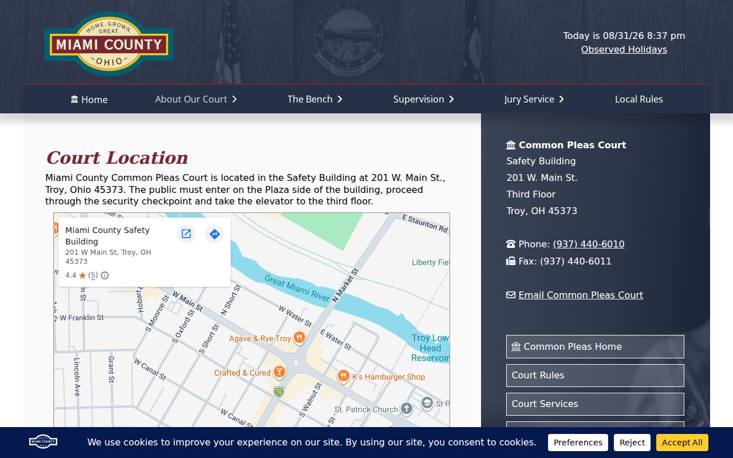Screen dimensions: 733x458
Task: Click the Liberty Field label on the map
Action: coord(431,262)
